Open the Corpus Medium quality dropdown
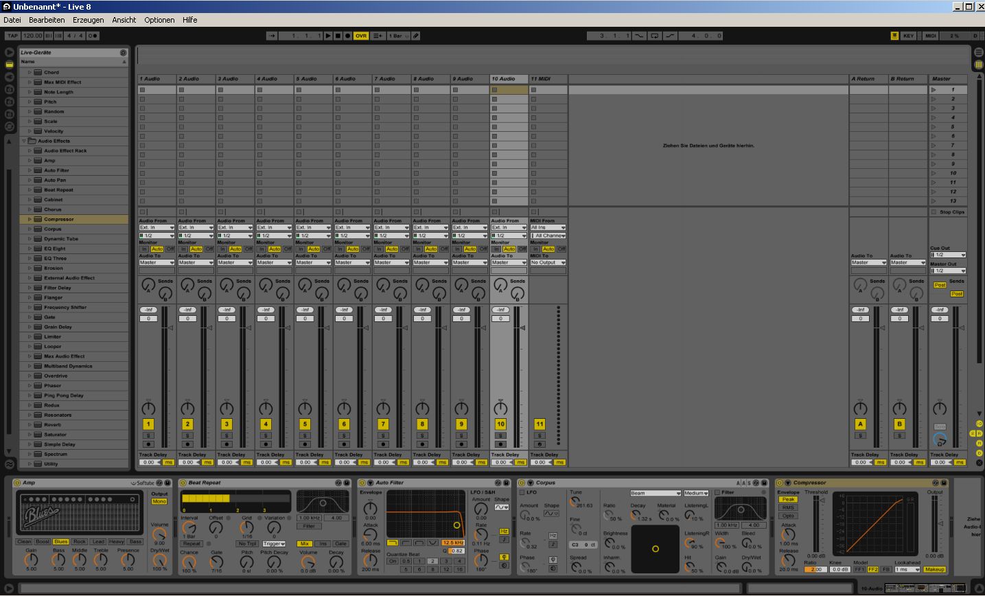The width and height of the screenshot is (985, 596). point(695,493)
